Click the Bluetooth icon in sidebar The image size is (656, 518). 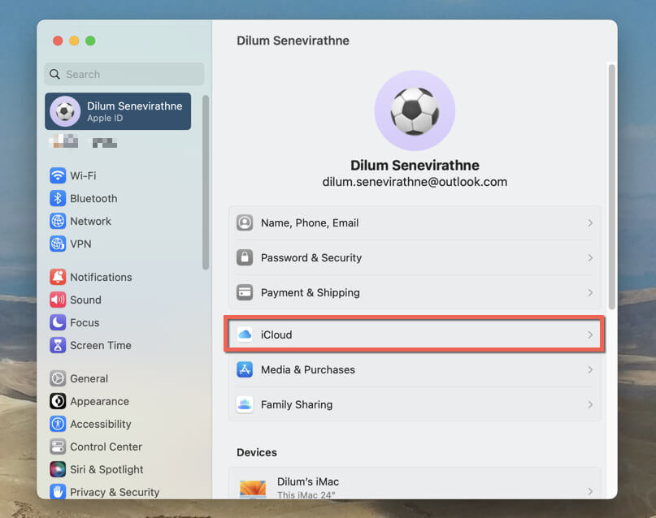(x=58, y=198)
